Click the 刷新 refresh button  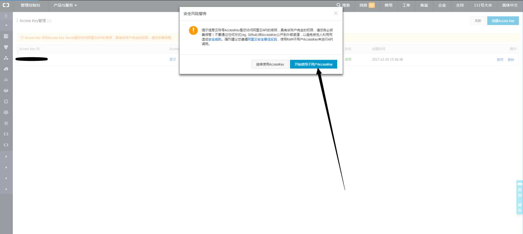coord(478,21)
